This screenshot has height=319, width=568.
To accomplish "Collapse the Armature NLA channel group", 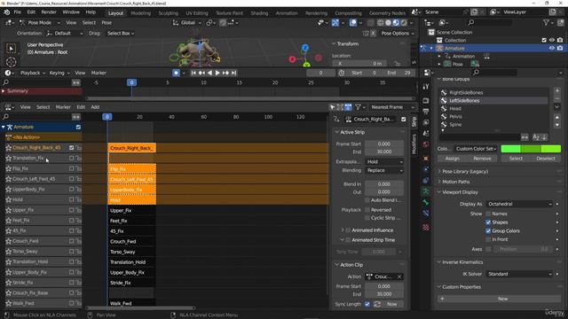I will tap(4, 127).
